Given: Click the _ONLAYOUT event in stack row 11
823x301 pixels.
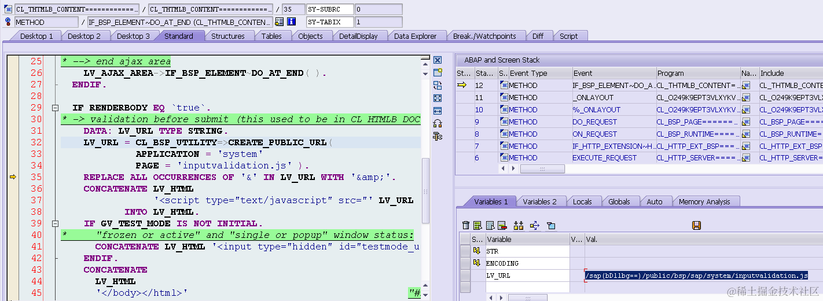Looking at the screenshot, I should 593,97.
